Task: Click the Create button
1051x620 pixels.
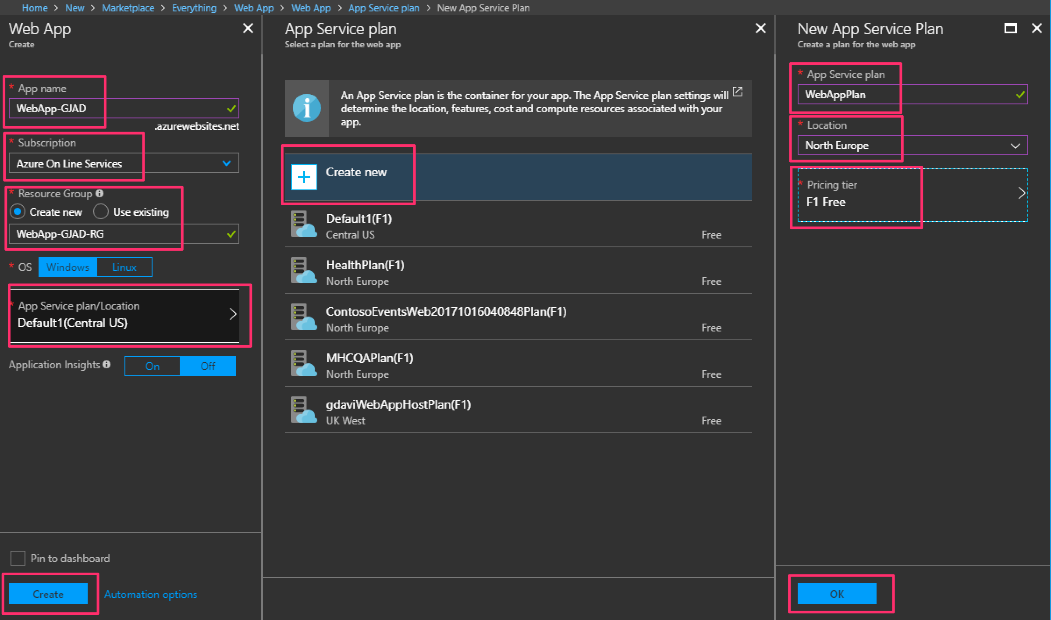Action: pyautogui.click(x=48, y=594)
